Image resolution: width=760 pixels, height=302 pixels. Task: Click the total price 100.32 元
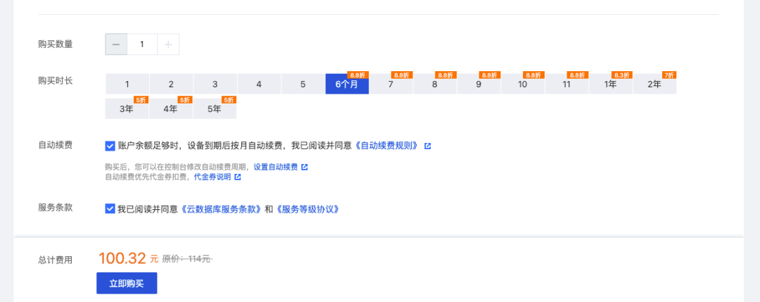coord(129,258)
